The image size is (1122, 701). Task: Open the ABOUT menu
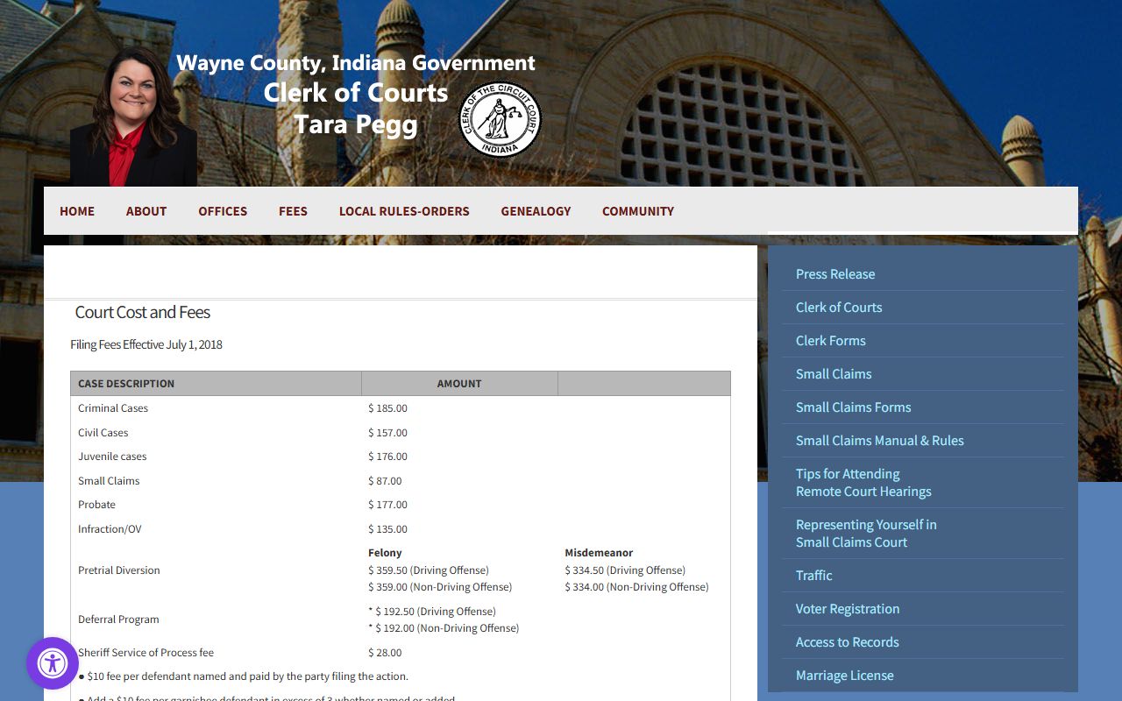tap(146, 211)
